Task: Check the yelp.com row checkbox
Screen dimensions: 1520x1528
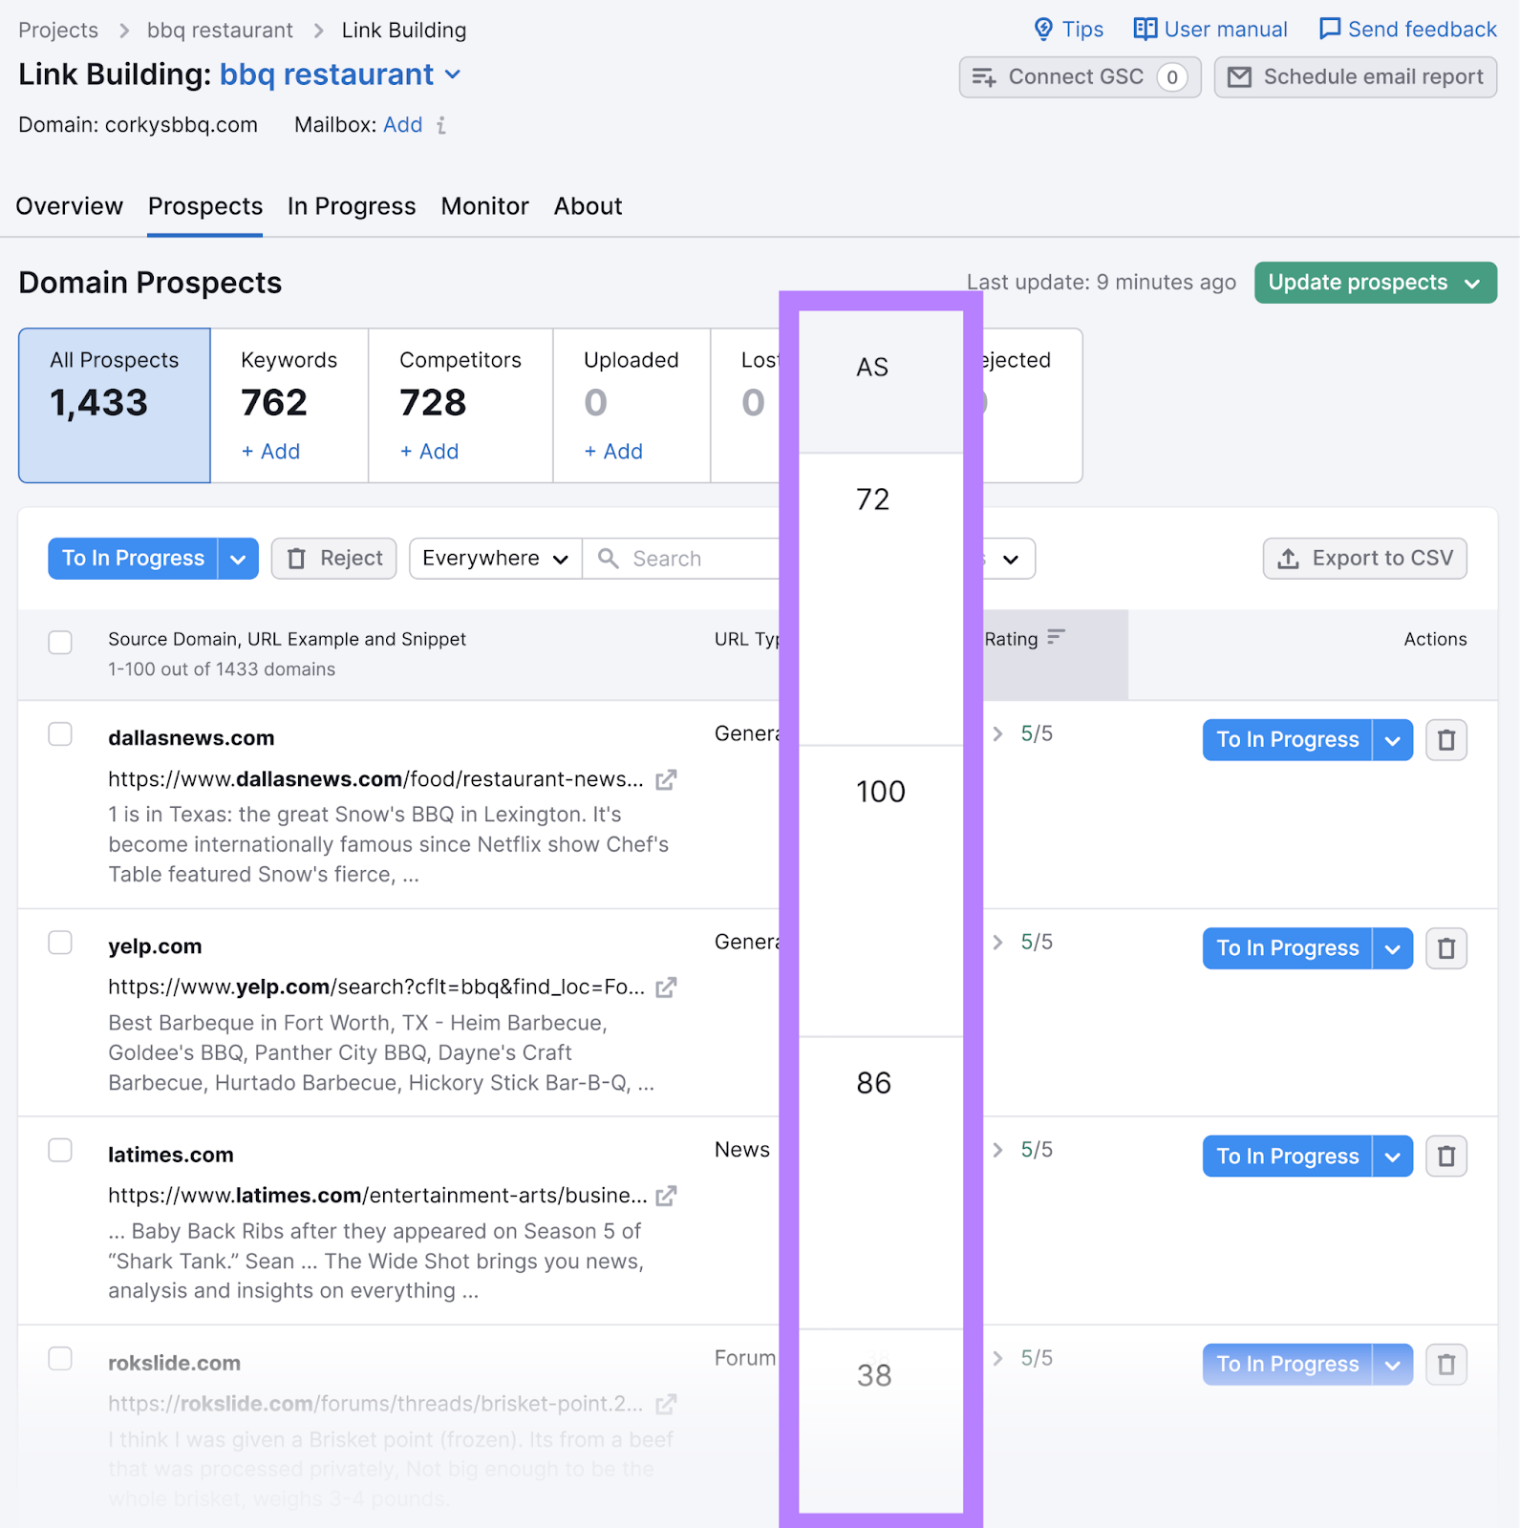Action: (60, 943)
